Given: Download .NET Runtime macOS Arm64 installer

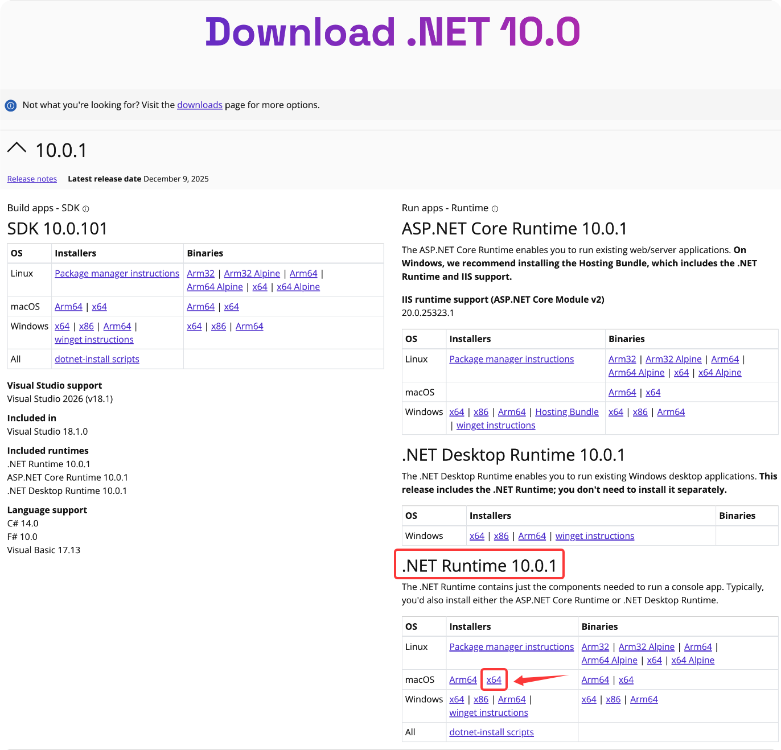Looking at the screenshot, I should point(463,680).
